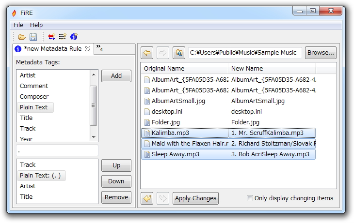Viewport: 354px width, 223px height.
Task: Select Title in the rule order list
Action: pyautogui.click(x=26, y=197)
